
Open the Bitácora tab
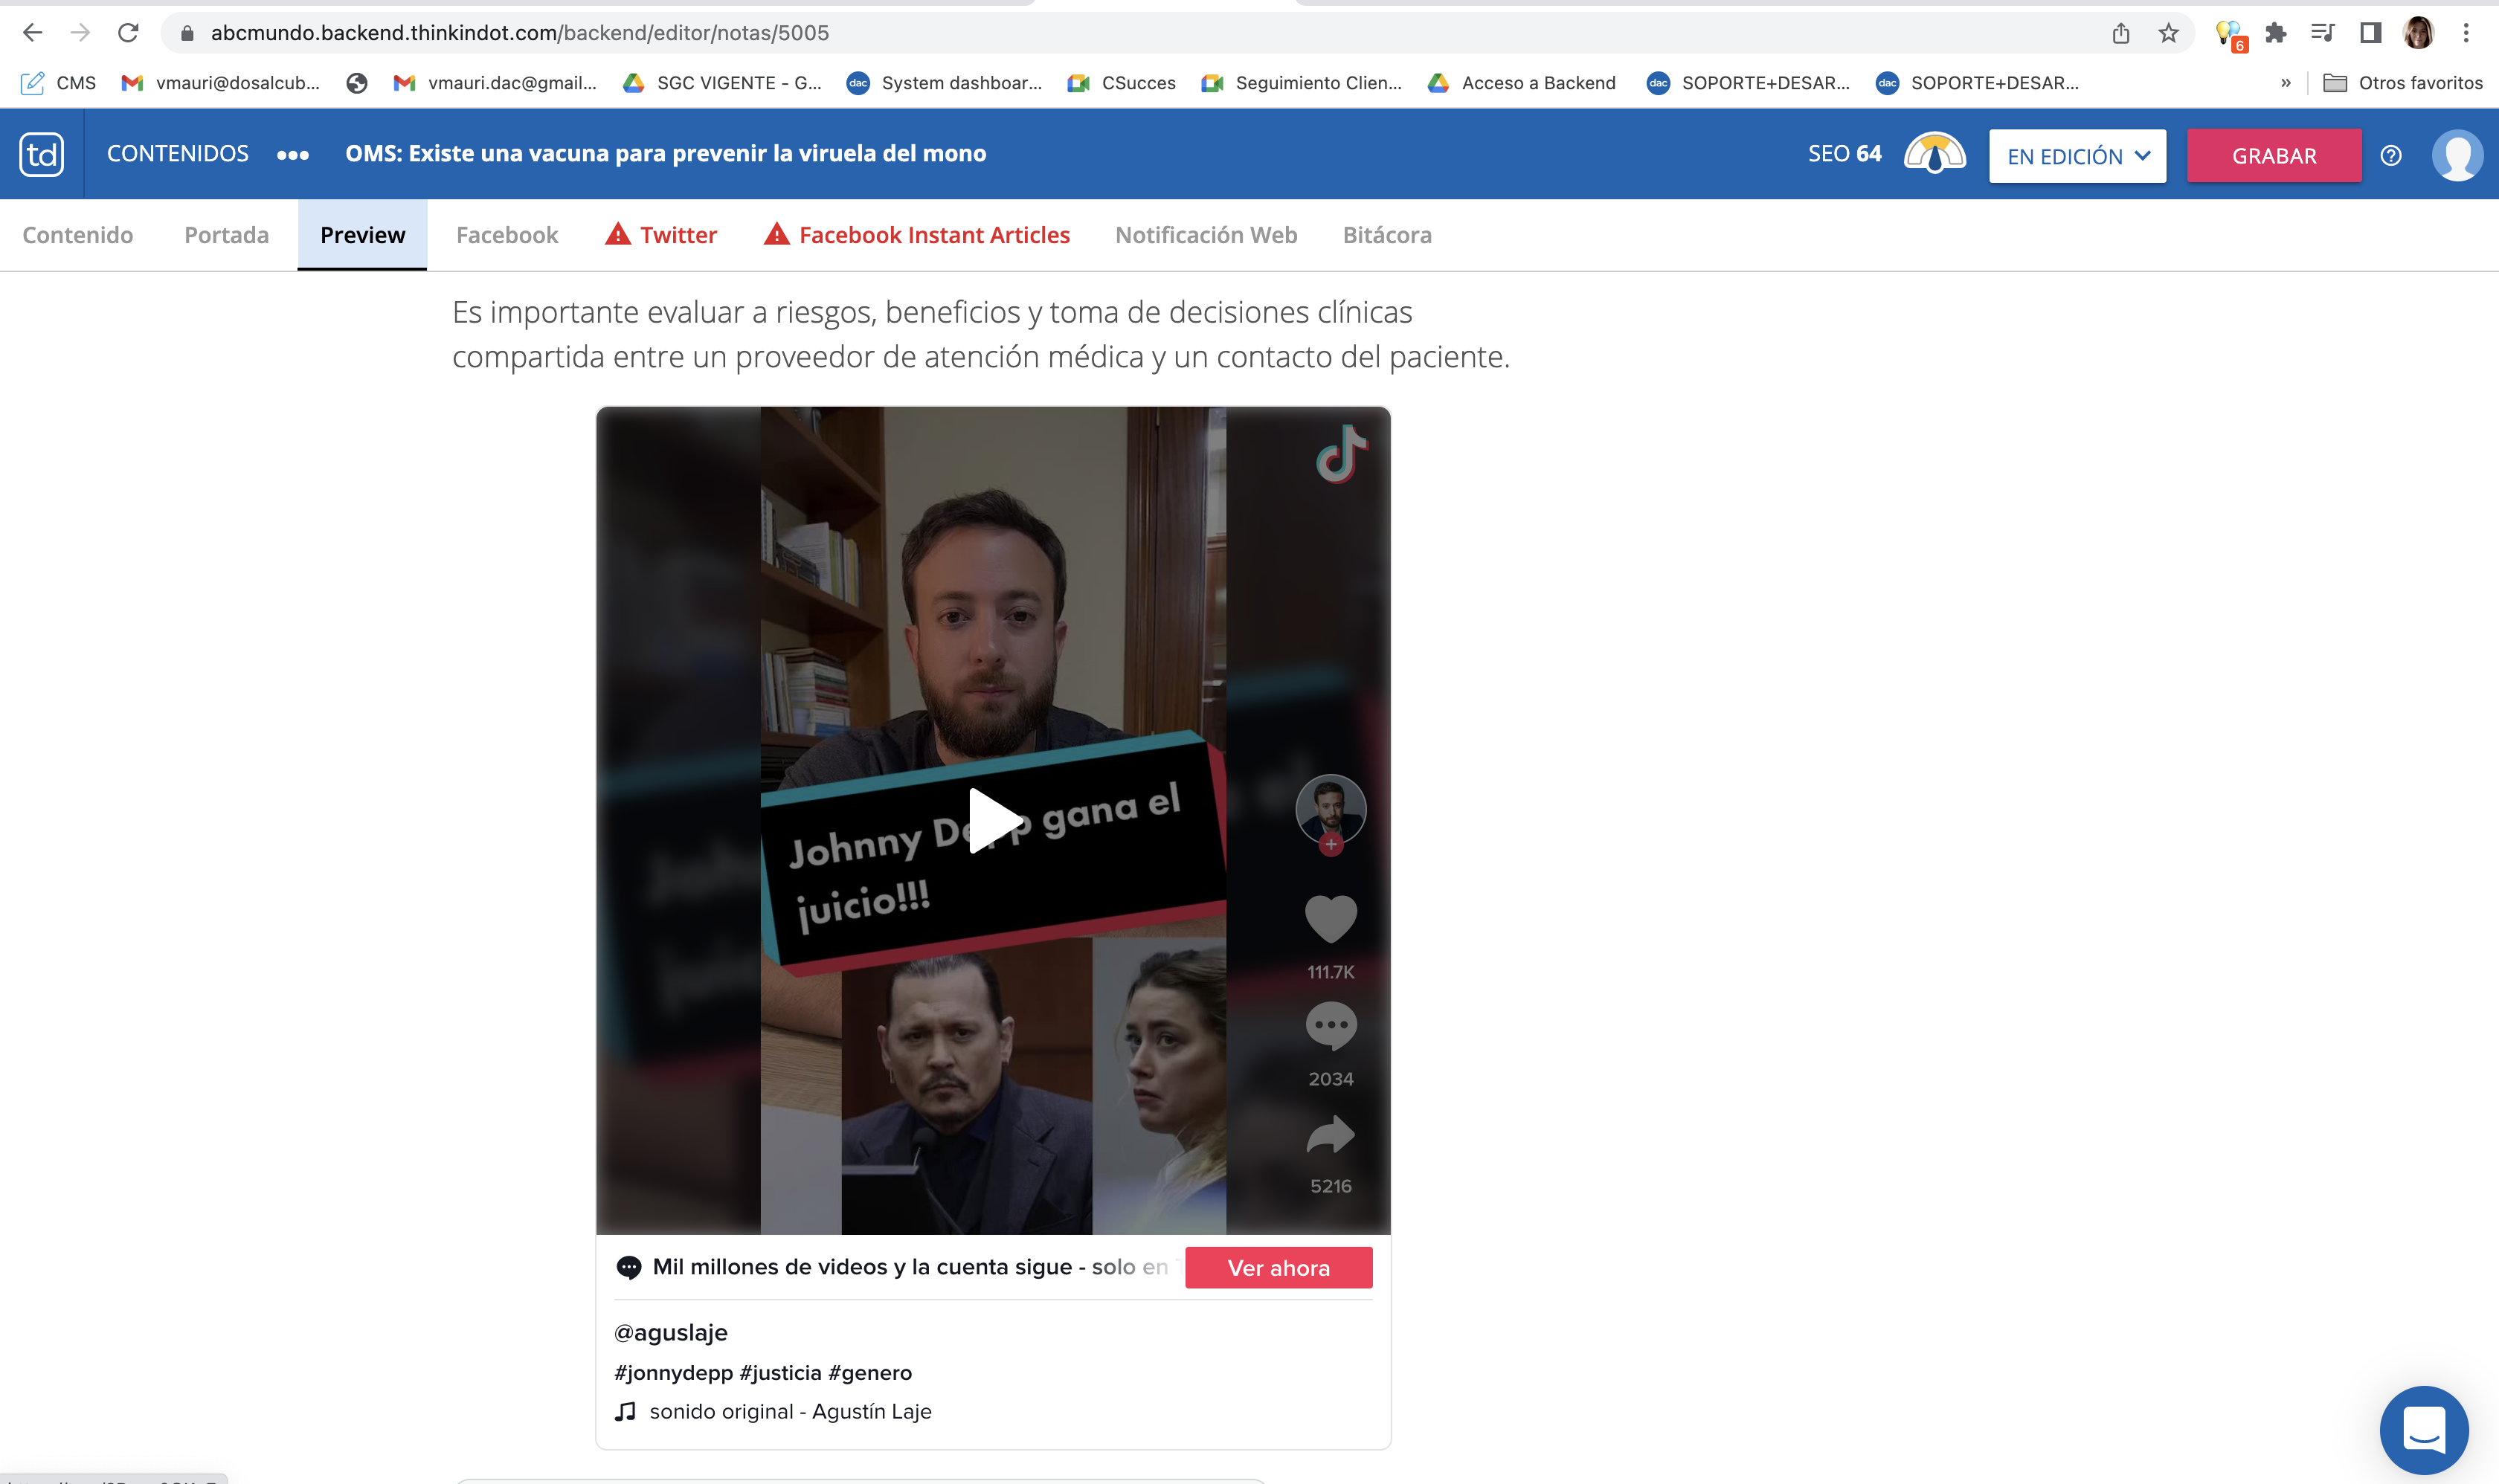tap(1388, 235)
